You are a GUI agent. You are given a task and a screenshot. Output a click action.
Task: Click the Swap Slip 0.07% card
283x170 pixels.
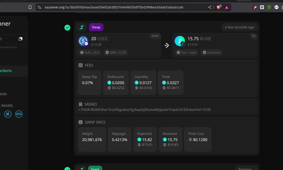tap(90, 83)
